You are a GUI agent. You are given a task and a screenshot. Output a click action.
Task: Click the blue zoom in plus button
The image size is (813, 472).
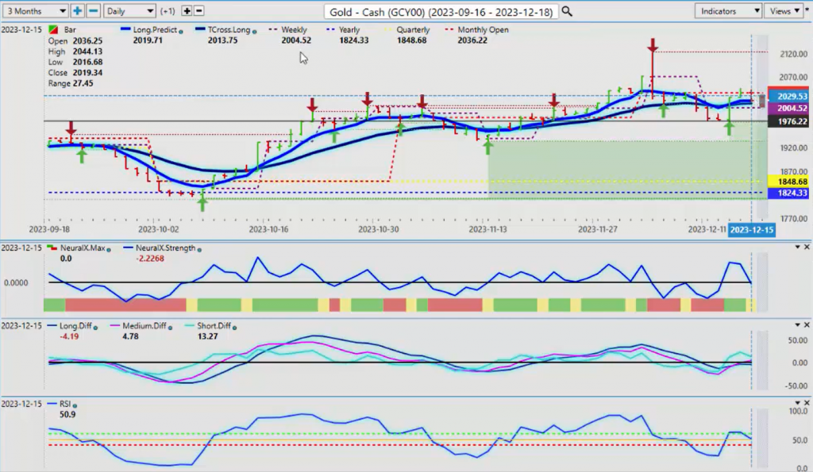click(77, 11)
